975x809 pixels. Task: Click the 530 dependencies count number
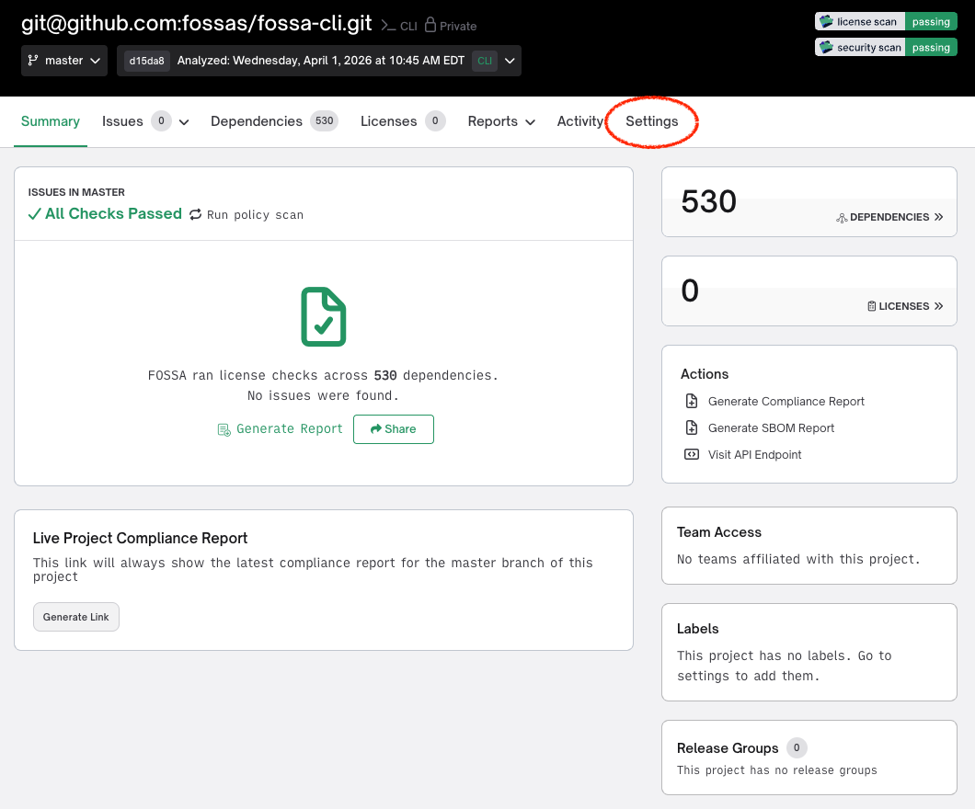709,201
